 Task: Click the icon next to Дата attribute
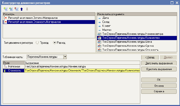coord(99,18)
